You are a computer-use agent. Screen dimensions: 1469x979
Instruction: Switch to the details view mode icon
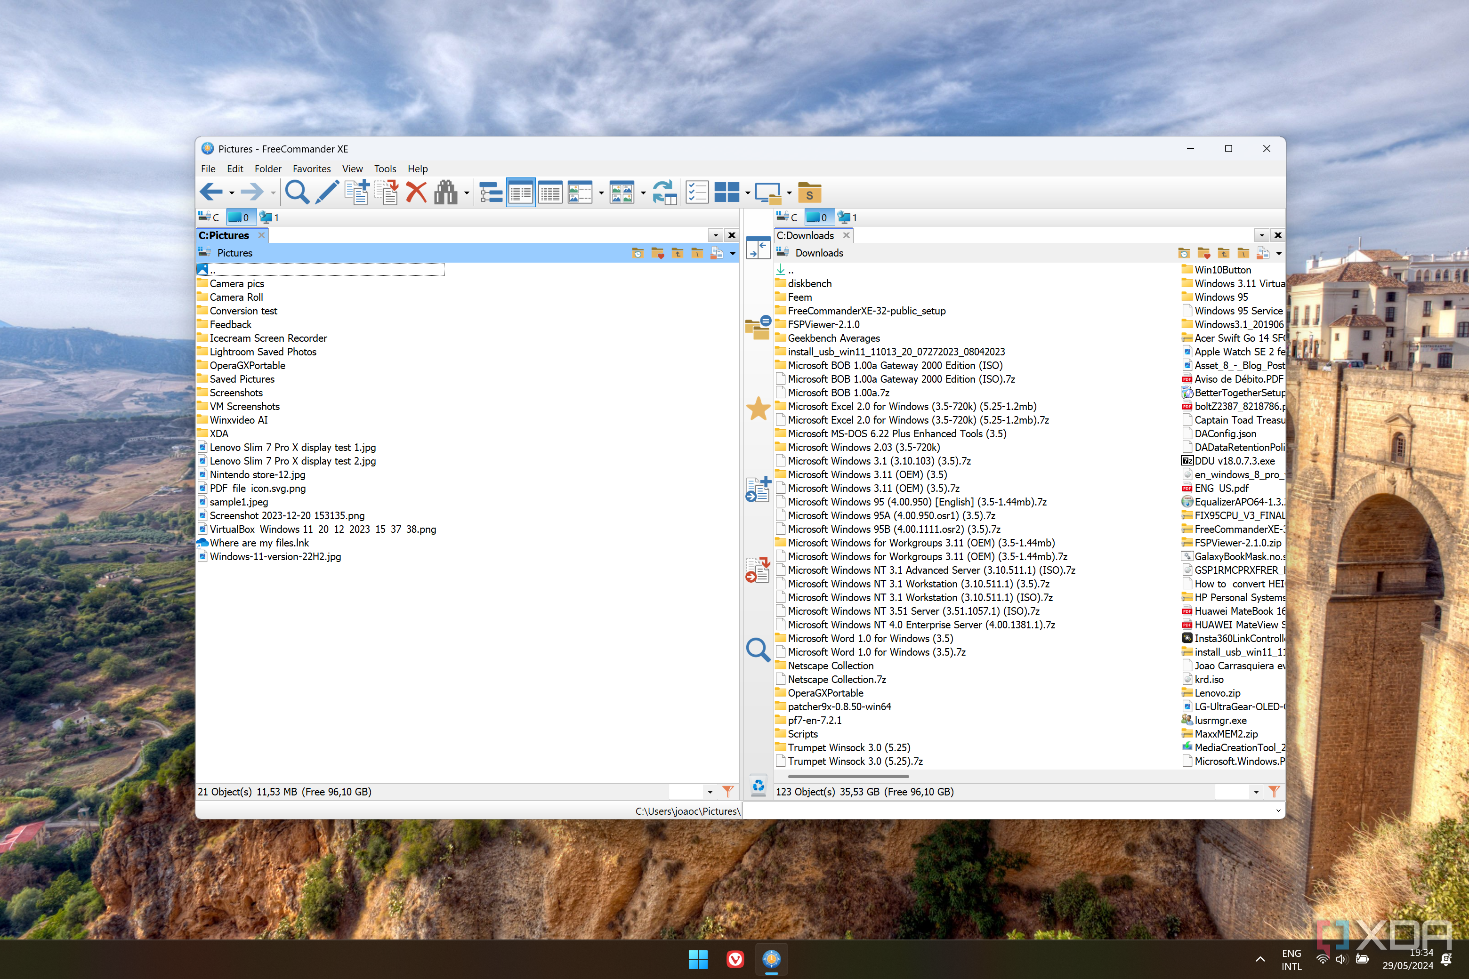[x=549, y=193]
